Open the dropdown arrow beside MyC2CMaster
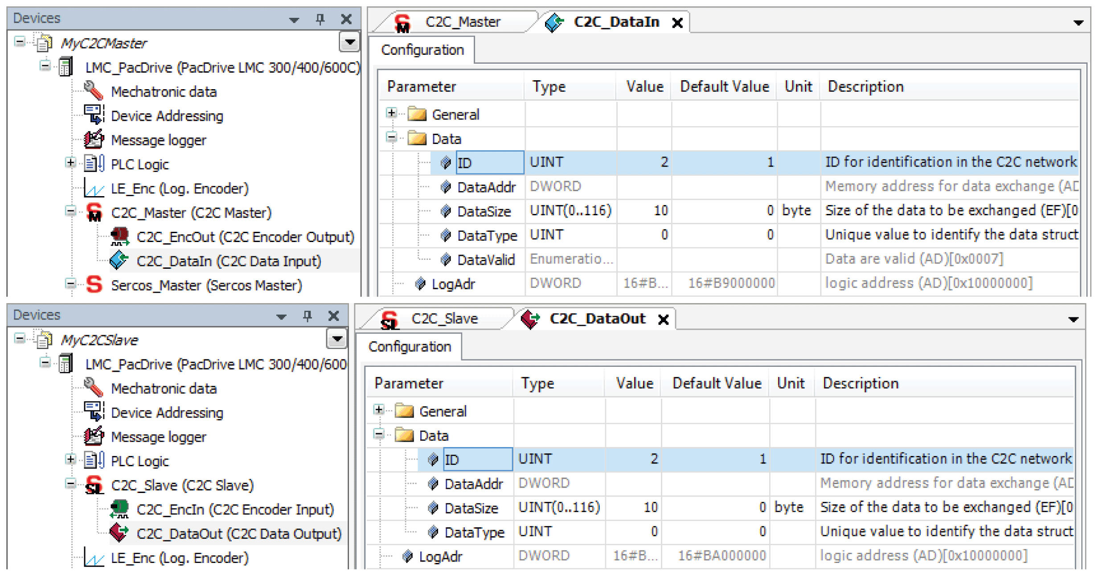 point(349,43)
